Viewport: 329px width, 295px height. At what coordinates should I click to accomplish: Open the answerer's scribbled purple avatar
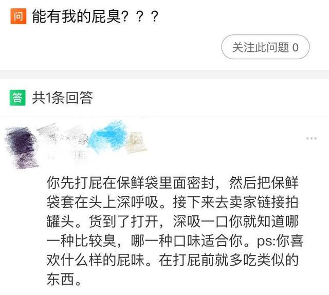coord(22,147)
